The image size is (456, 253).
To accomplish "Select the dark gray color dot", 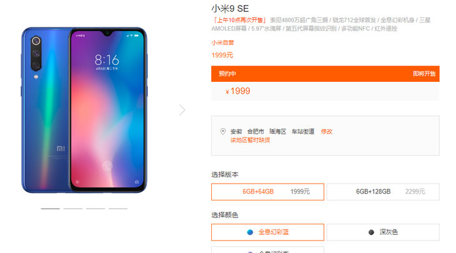I will coord(371,232).
